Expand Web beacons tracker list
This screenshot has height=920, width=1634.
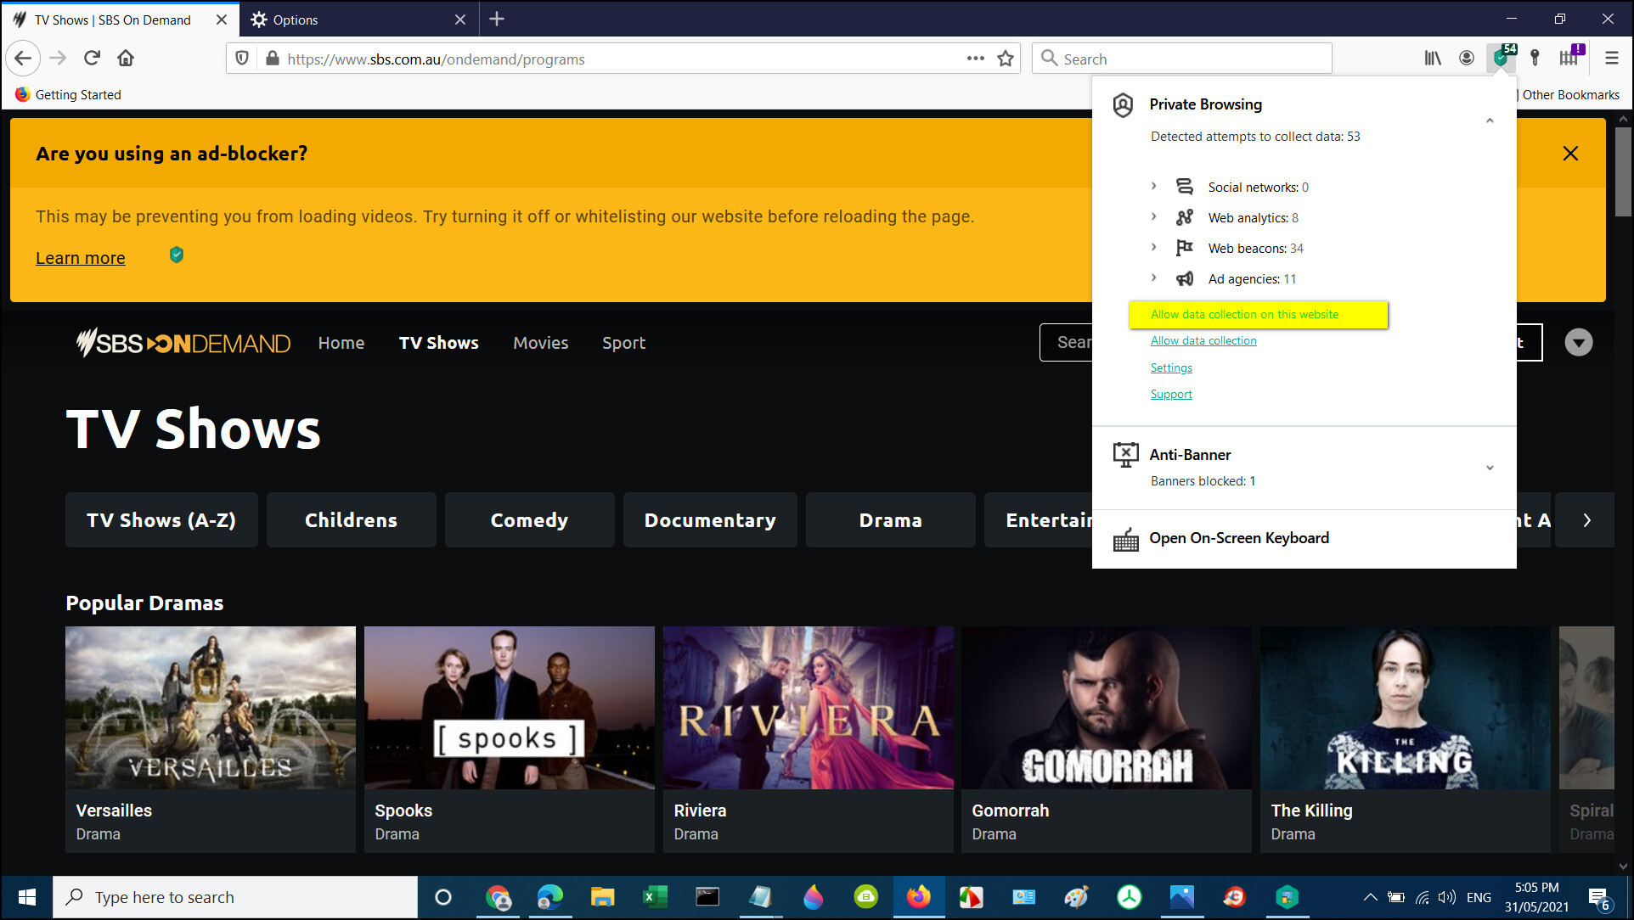(x=1153, y=247)
